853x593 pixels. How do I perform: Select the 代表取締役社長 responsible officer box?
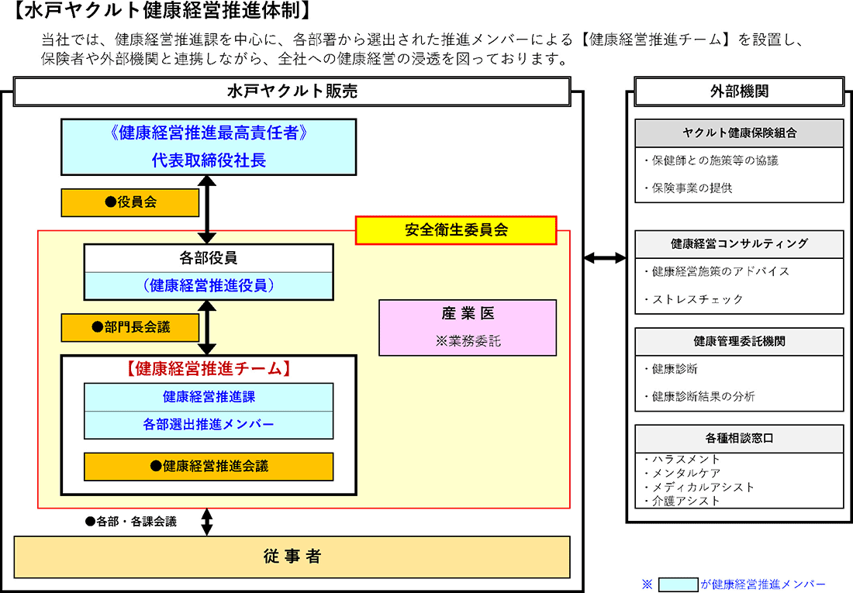pyautogui.click(x=208, y=146)
